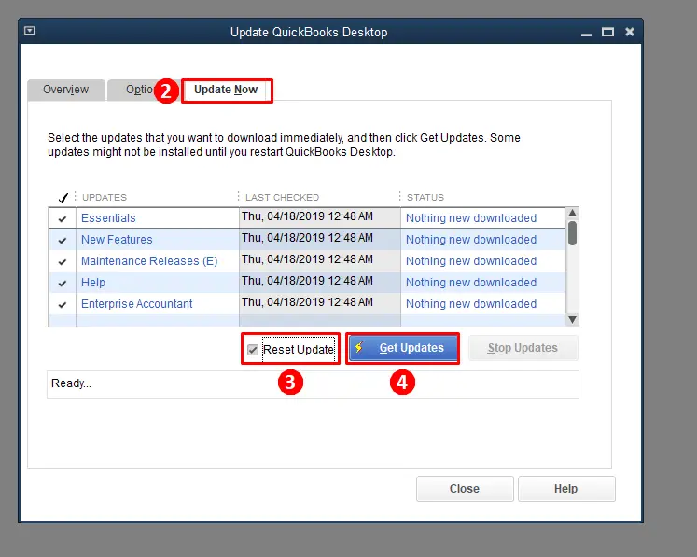Uncheck Maintenance Releases (E) checkmark
The height and width of the screenshot is (557, 697).
click(63, 262)
